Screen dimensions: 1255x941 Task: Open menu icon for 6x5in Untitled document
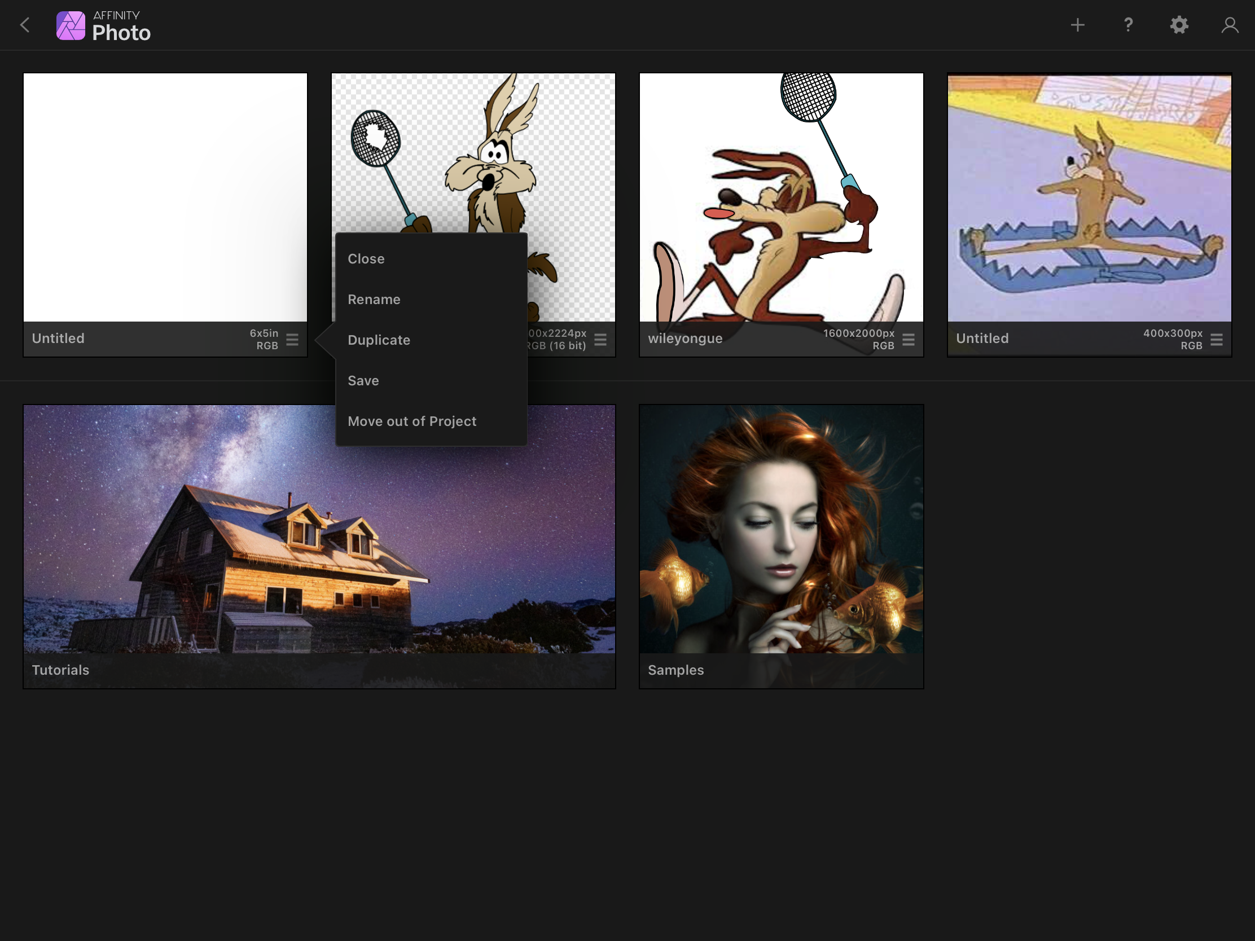tap(292, 340)
